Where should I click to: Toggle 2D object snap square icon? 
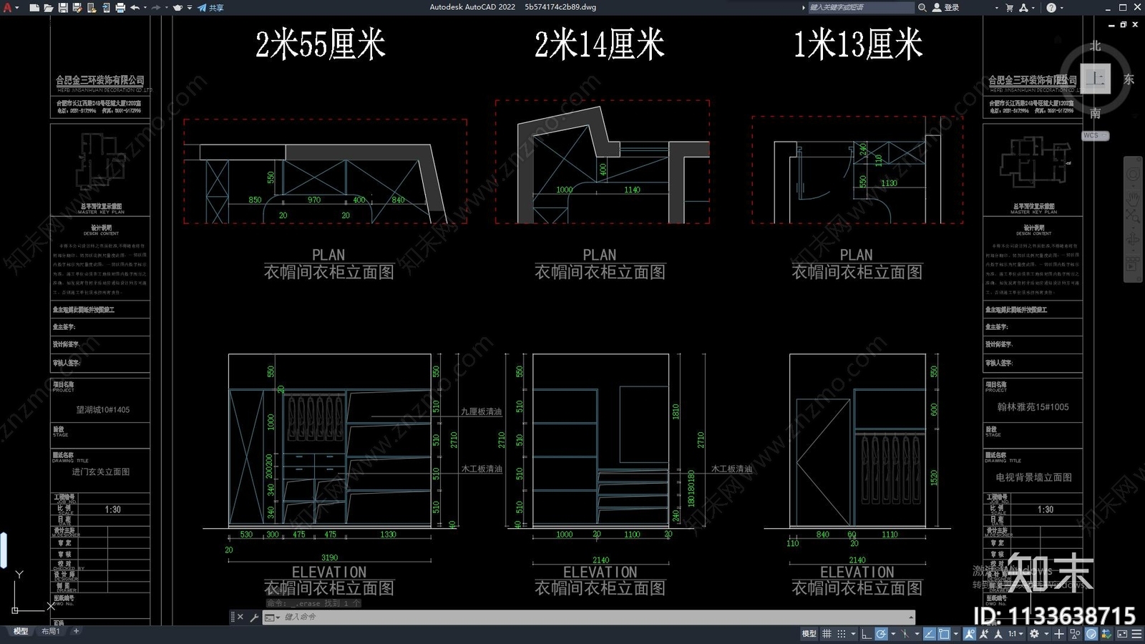tap(944, 634)
